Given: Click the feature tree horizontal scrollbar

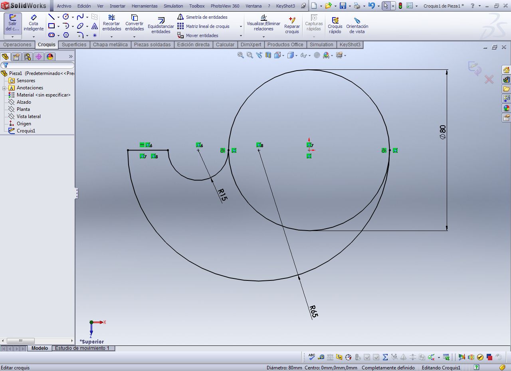Looking at the screenshot, I should (x=38, y=341).
